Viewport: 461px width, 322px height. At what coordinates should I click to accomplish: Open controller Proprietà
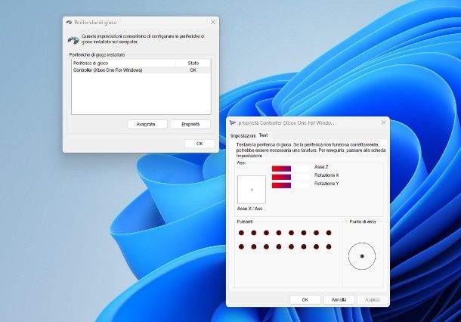tap(190, 124)
